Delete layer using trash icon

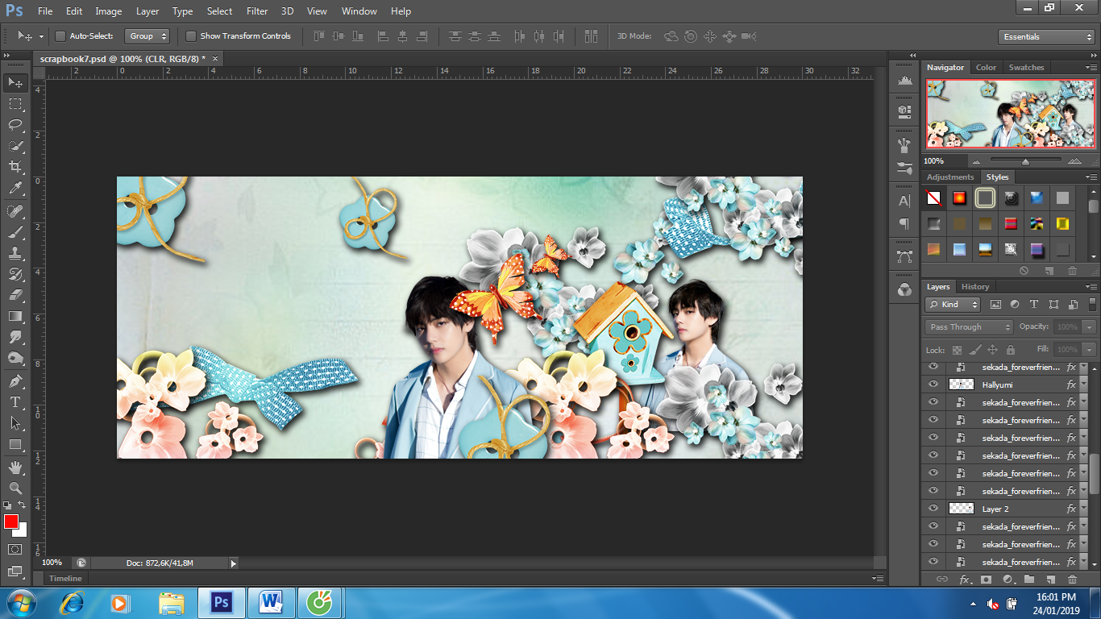click(1072, 580)
